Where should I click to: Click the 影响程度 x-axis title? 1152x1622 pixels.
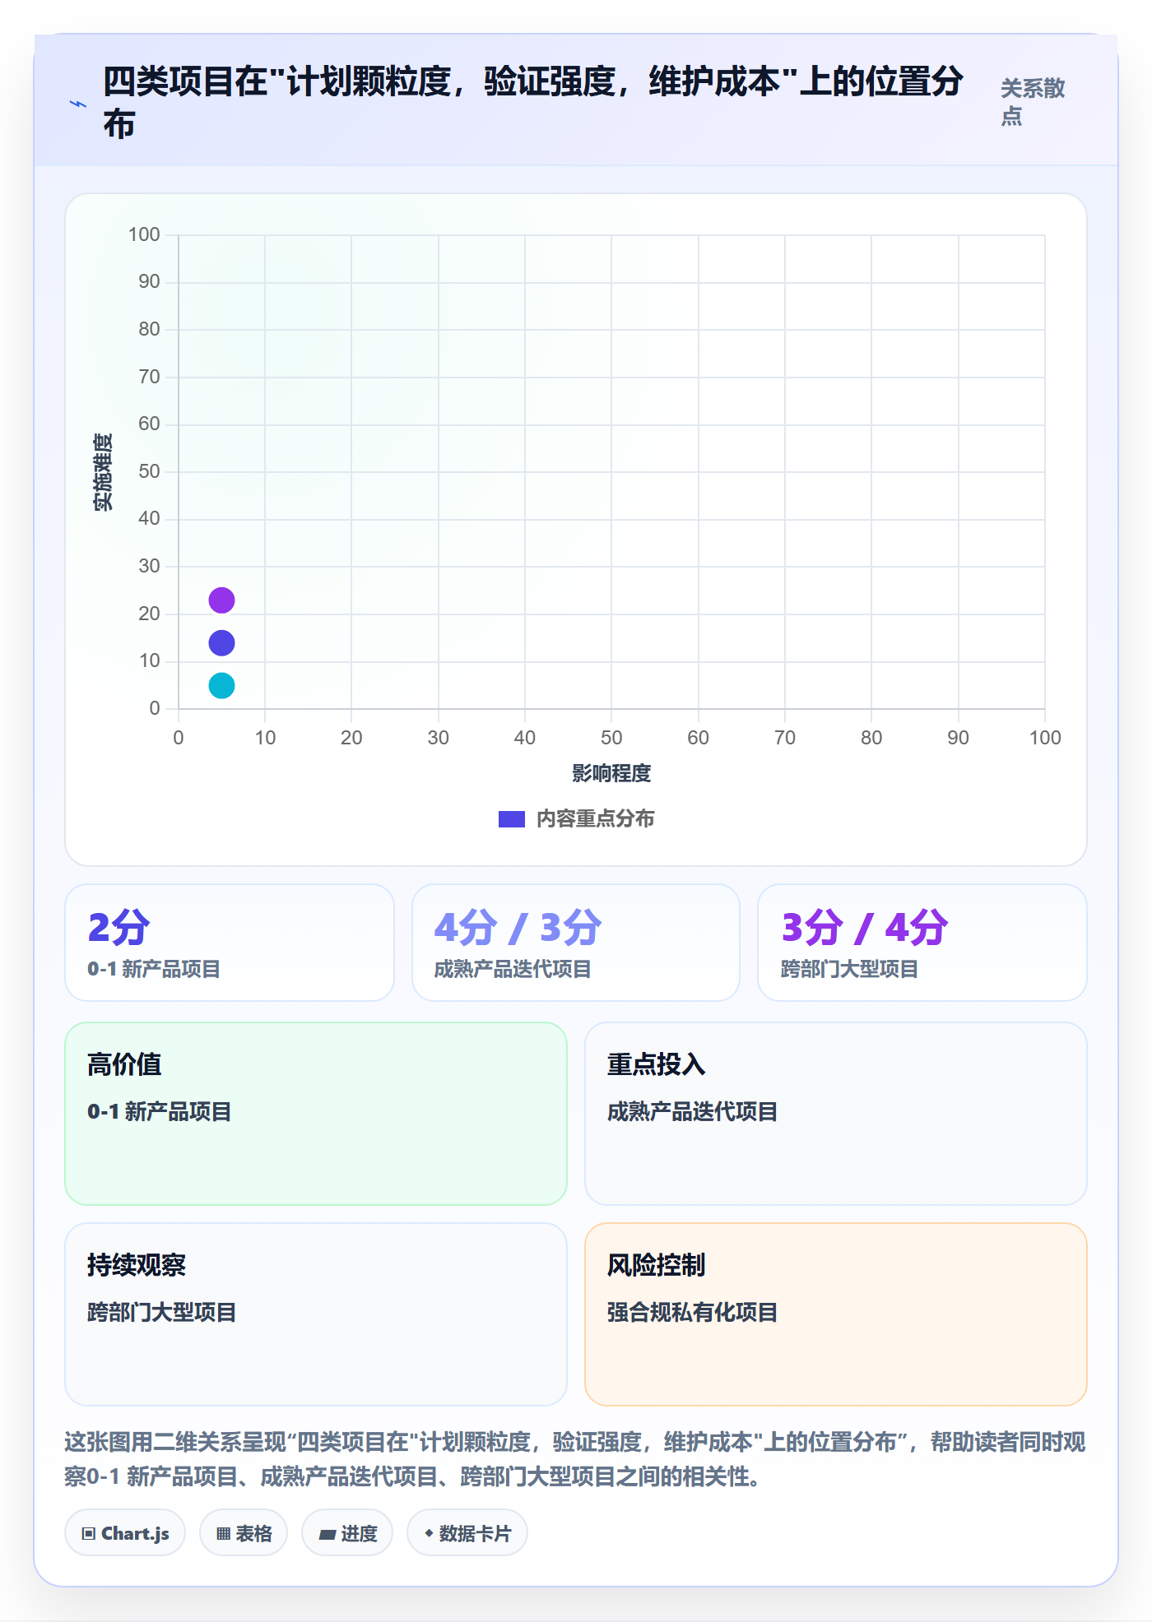click(611, 773)
